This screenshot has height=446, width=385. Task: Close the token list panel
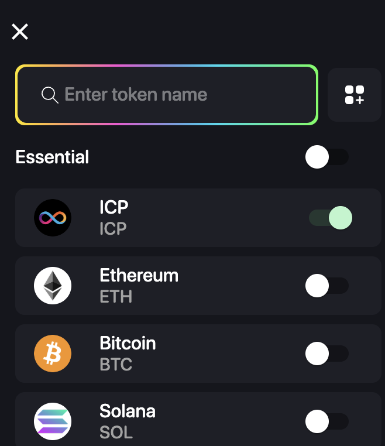tap(20, 32)
